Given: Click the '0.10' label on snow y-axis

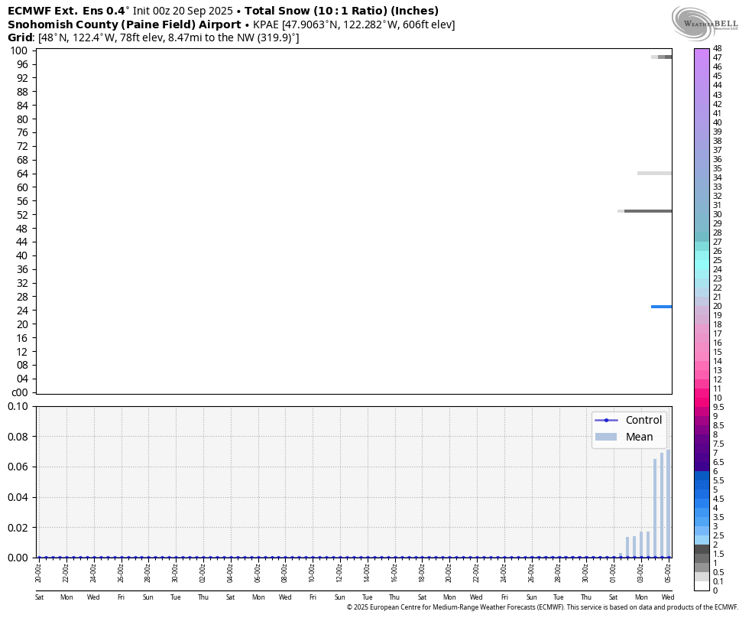Looking at the screenshot, I should [x=18, y=406].
